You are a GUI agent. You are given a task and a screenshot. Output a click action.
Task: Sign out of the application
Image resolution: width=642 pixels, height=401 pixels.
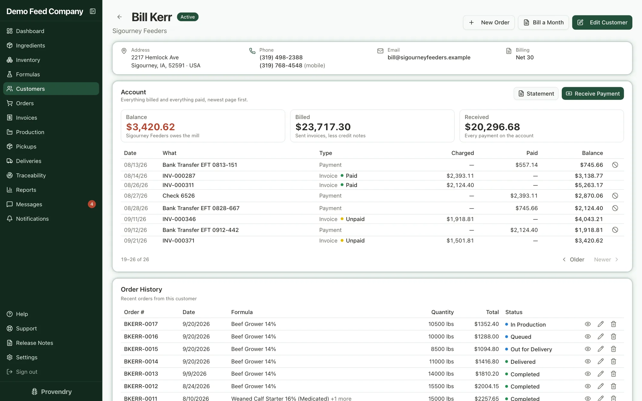coord(51,372)
